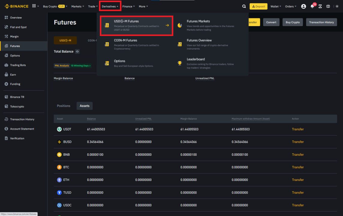This screenshot has height=216, width=343.
Task: Select Options in Derivatives menu
Action: coord(137,63)
